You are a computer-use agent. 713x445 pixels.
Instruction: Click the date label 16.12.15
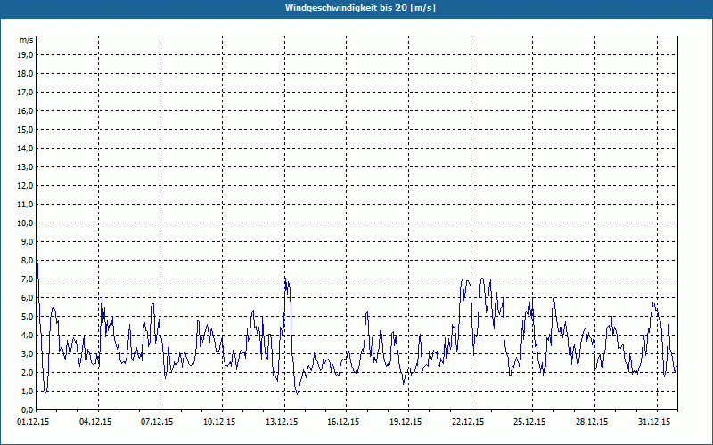coord(343,422)
